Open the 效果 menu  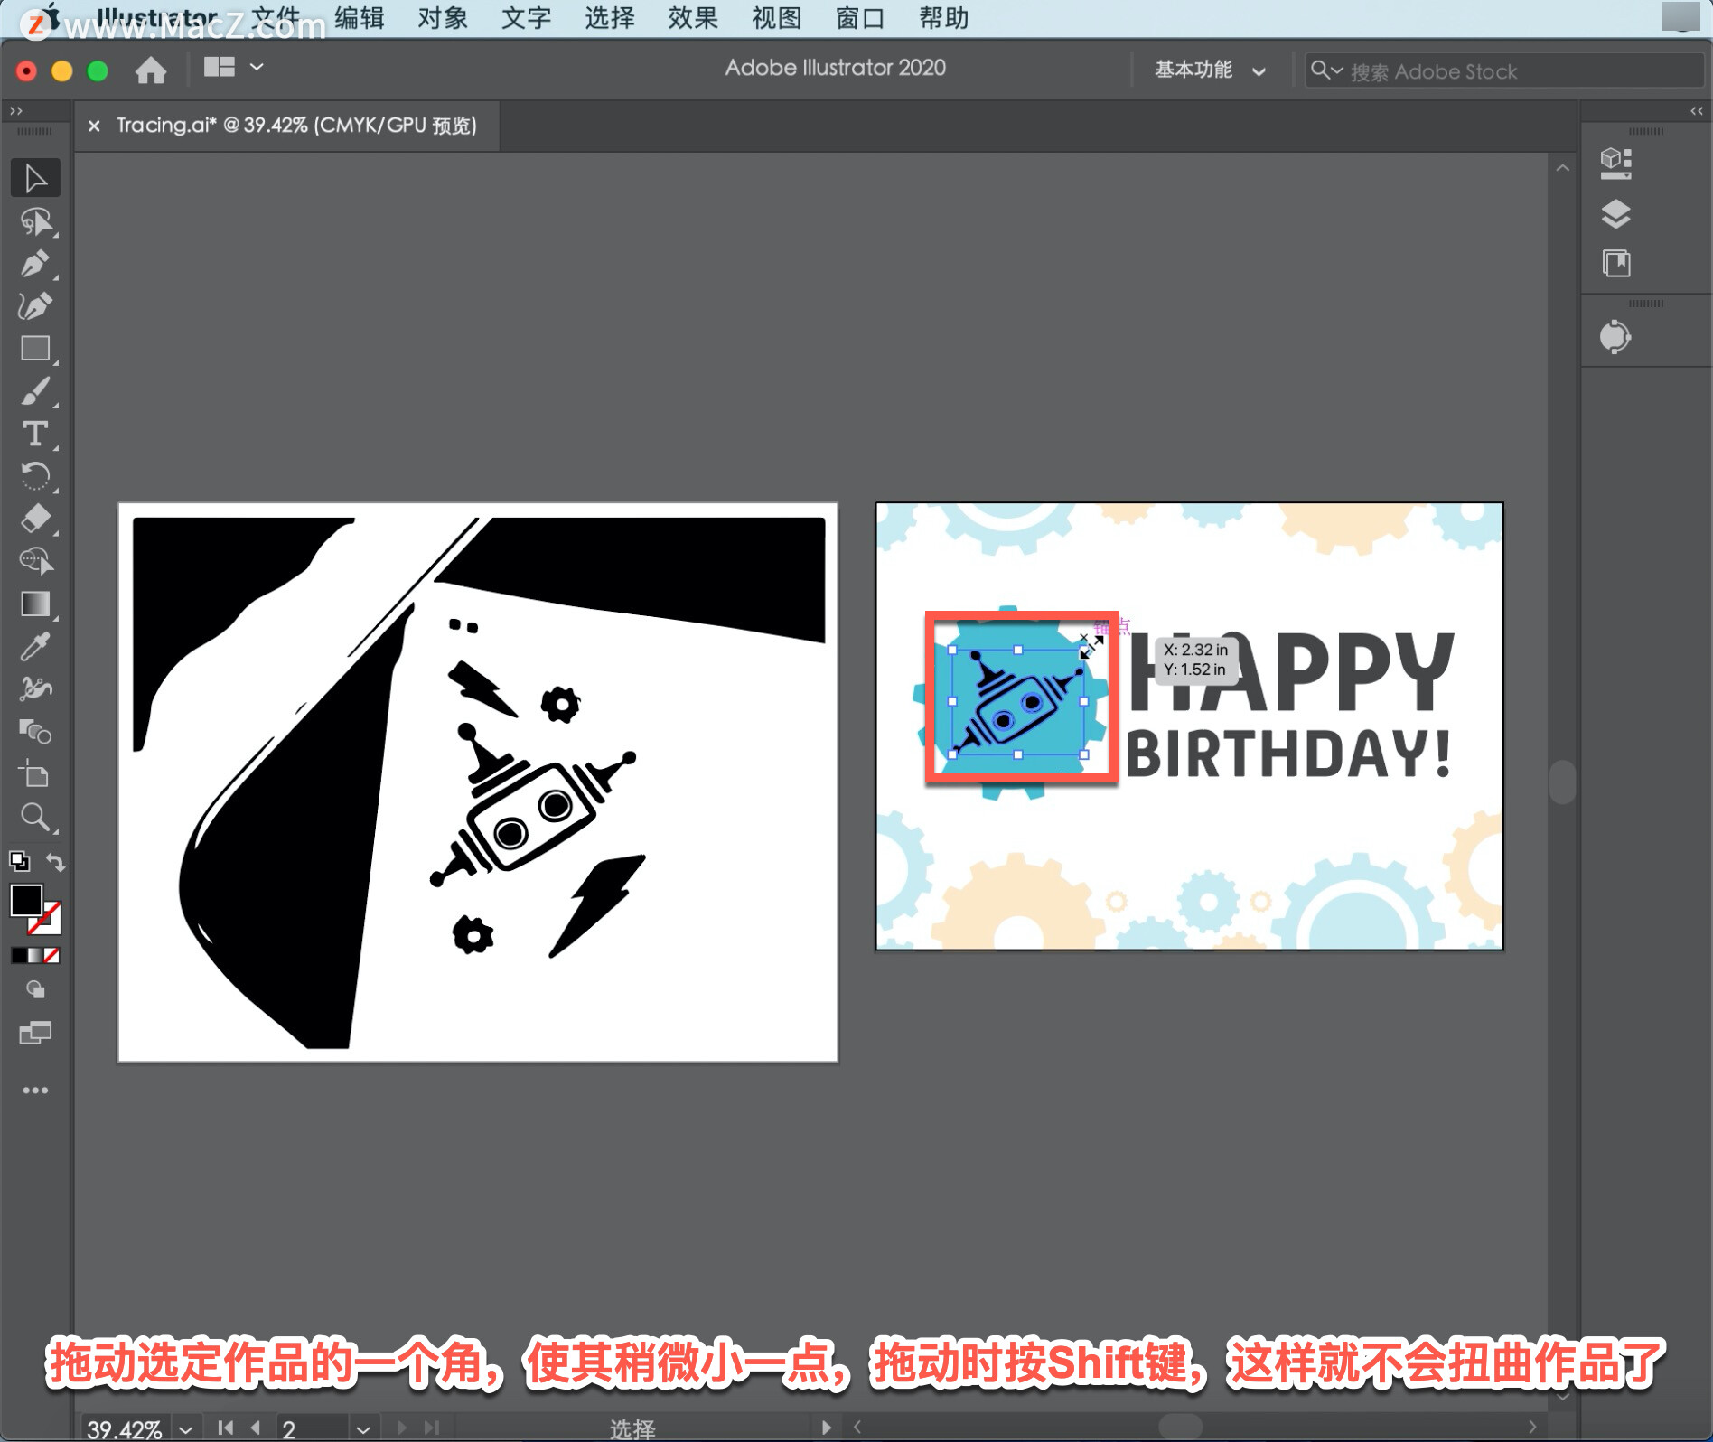[x=693, y=17]
